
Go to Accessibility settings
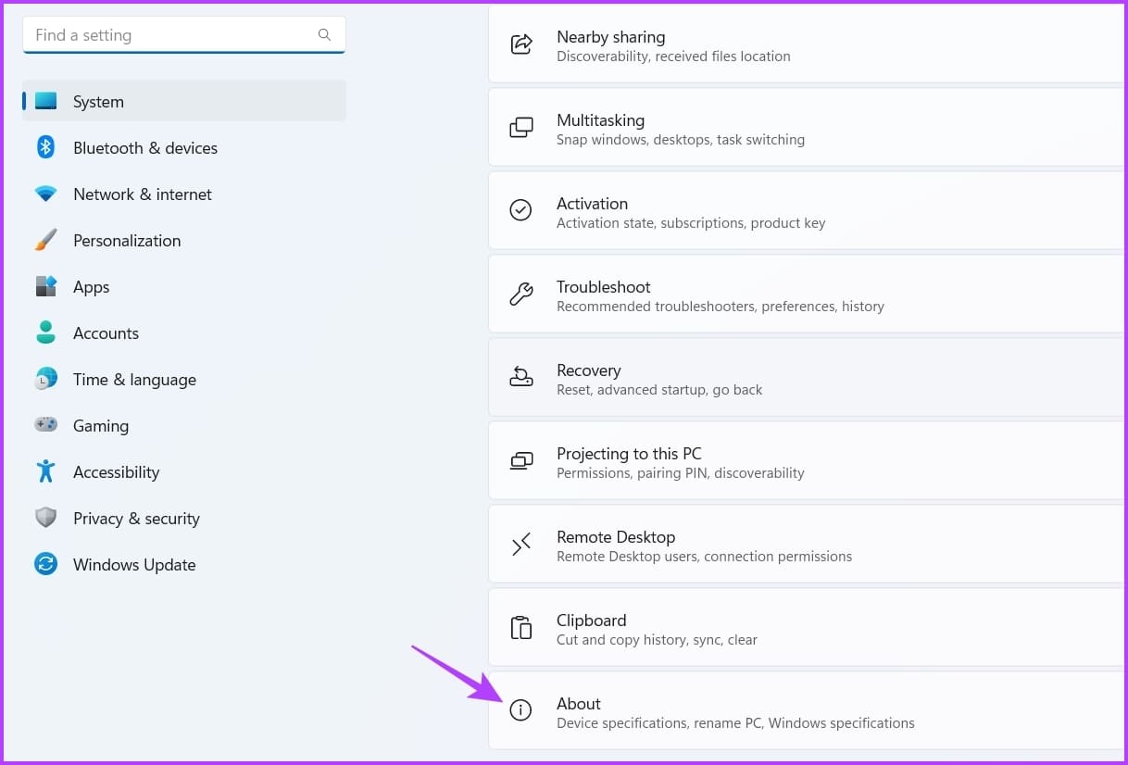[x=184, y=471]
